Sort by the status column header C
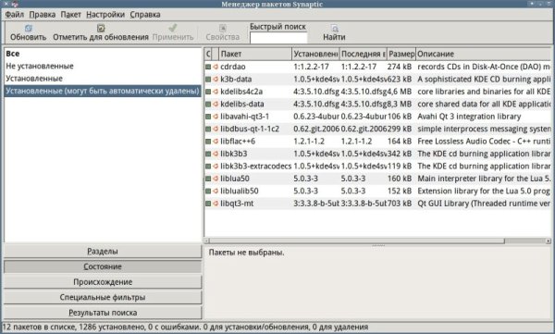 click(208, 54)
